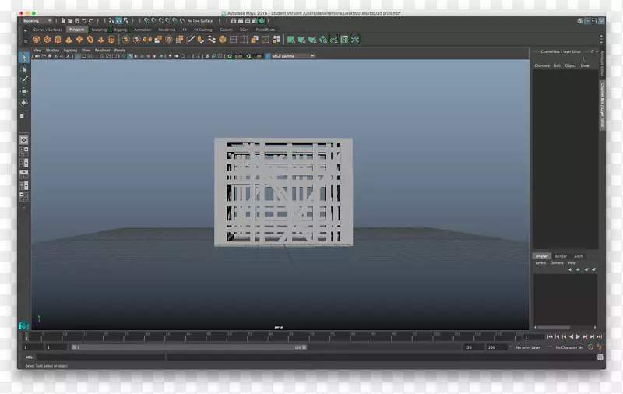Click the MEL command line input
Image resolution: width=623 pixels, height=394 pixels.
[101, 357]
